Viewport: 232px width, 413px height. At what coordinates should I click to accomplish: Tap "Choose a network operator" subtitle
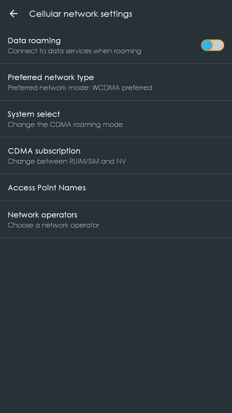(x=53, y=225)
